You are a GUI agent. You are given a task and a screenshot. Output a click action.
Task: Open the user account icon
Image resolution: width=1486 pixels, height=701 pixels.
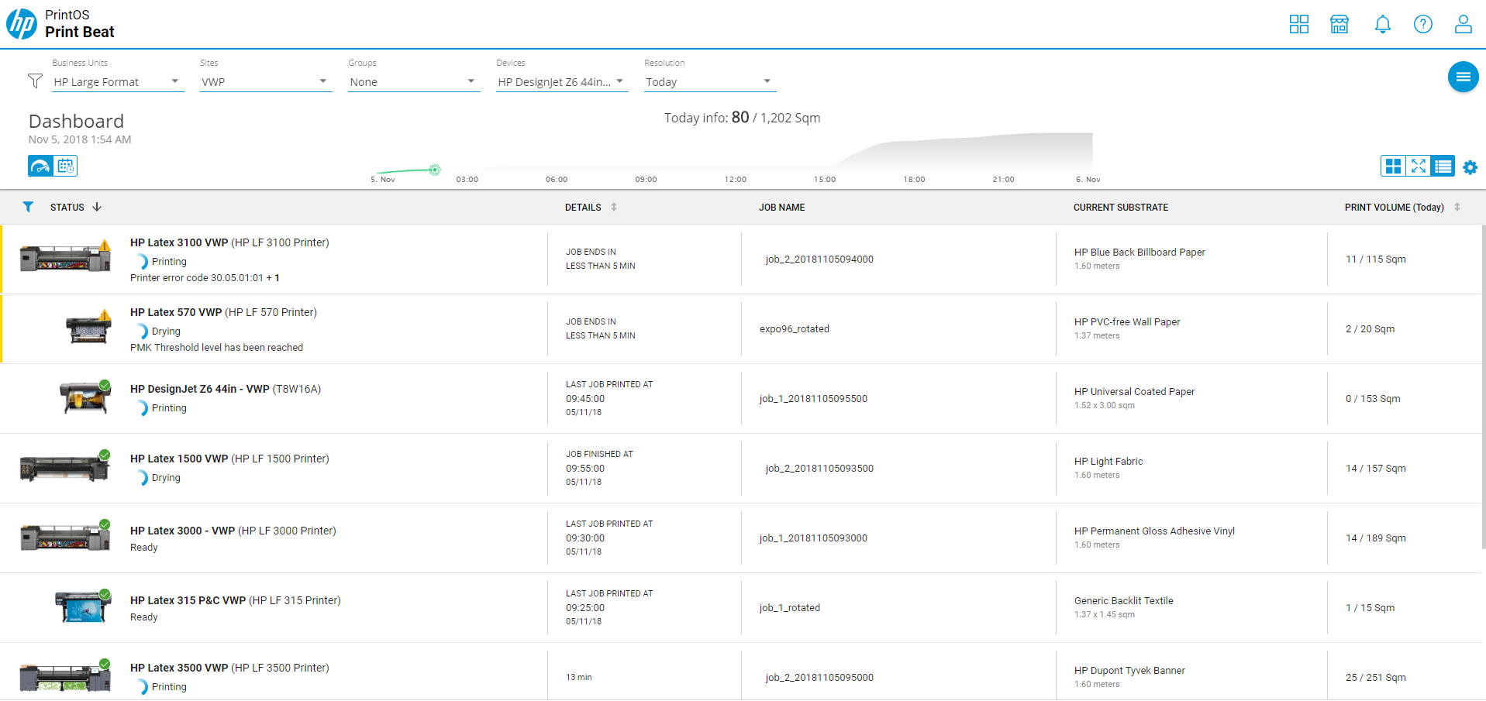tap(1464, 24)
